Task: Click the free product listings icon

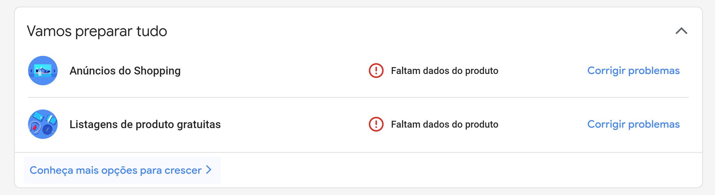Action: [43, 124]
